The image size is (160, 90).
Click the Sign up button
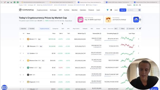coord(123,10)
